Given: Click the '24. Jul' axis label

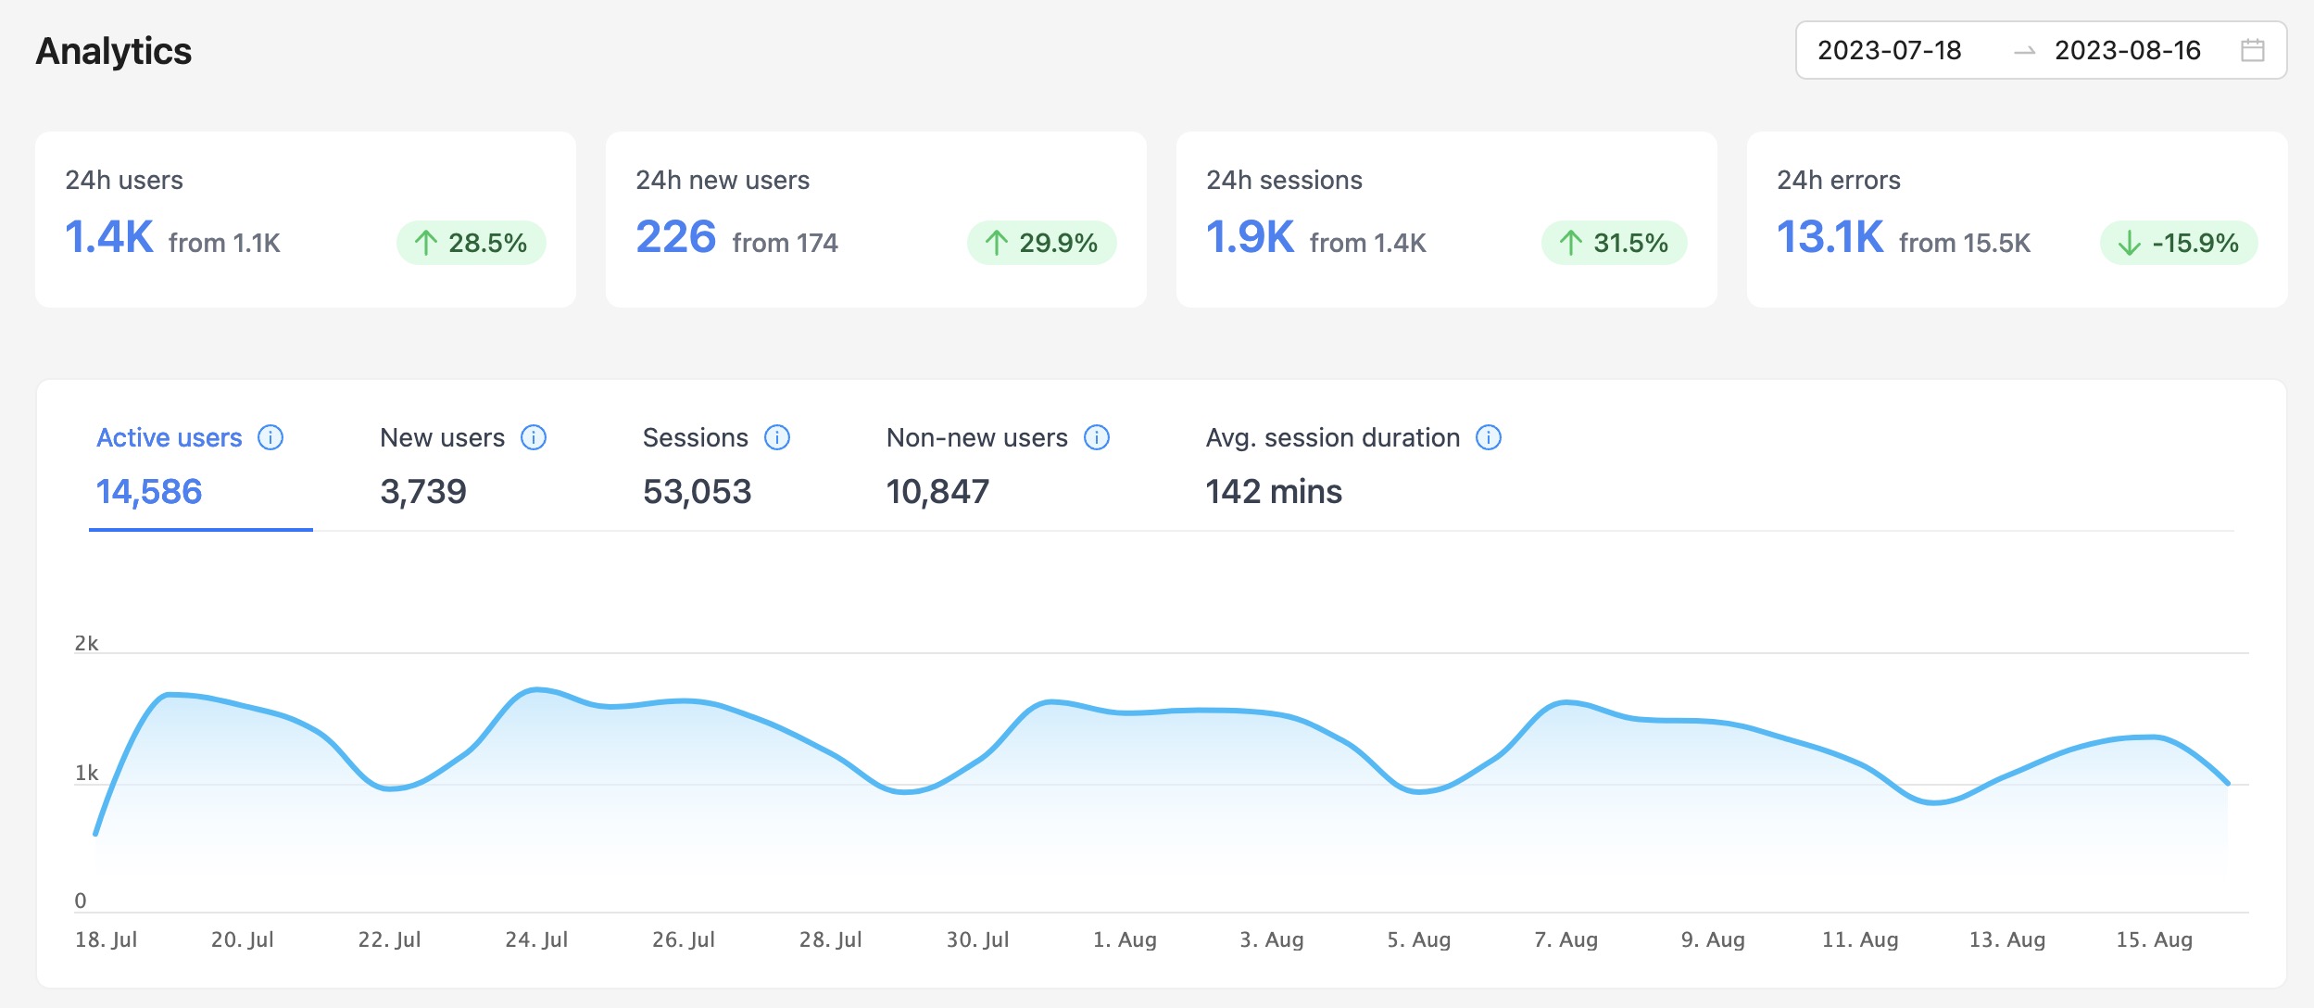Looking at the screenshot, I should click(x=536, y=939).
